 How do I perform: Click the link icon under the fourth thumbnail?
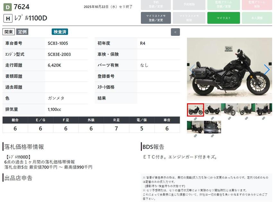pyautogui.click(x=246, y=119)
